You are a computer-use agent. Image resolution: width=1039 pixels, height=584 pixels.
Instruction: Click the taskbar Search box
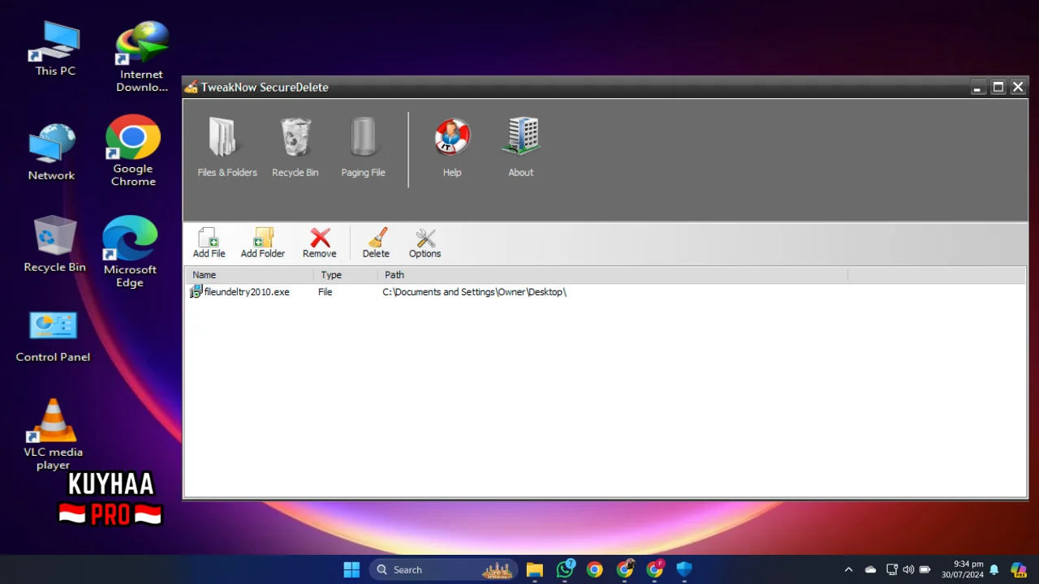pyautogui.click(x=445, y=569)
